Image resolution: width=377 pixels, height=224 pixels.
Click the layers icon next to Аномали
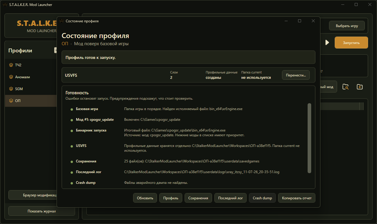(11, 77)
